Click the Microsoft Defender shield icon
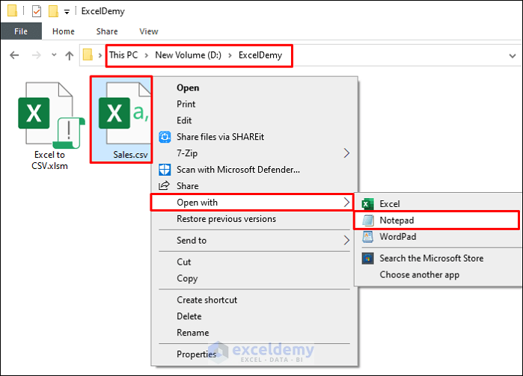The height and width of the screenshot is (376, 523). (165, 170)
